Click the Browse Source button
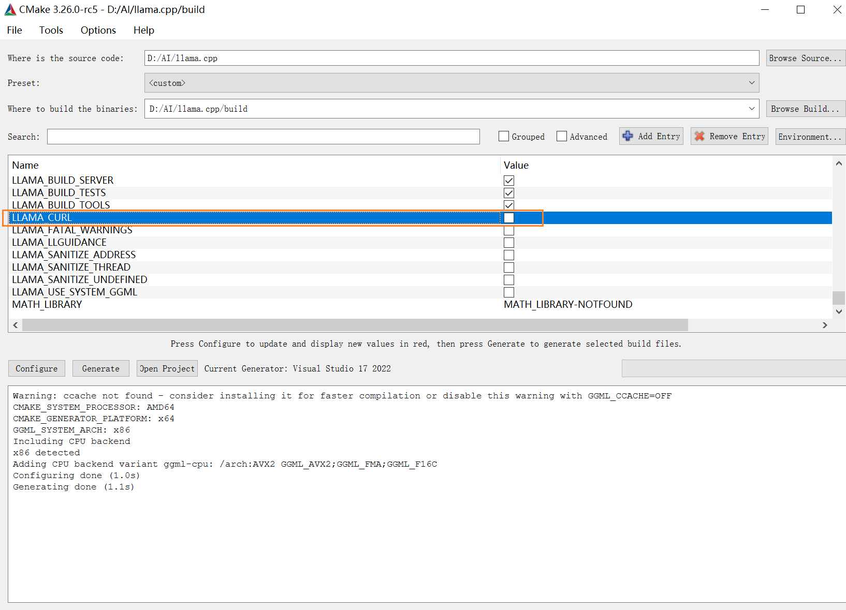 [x=806, y=58]
